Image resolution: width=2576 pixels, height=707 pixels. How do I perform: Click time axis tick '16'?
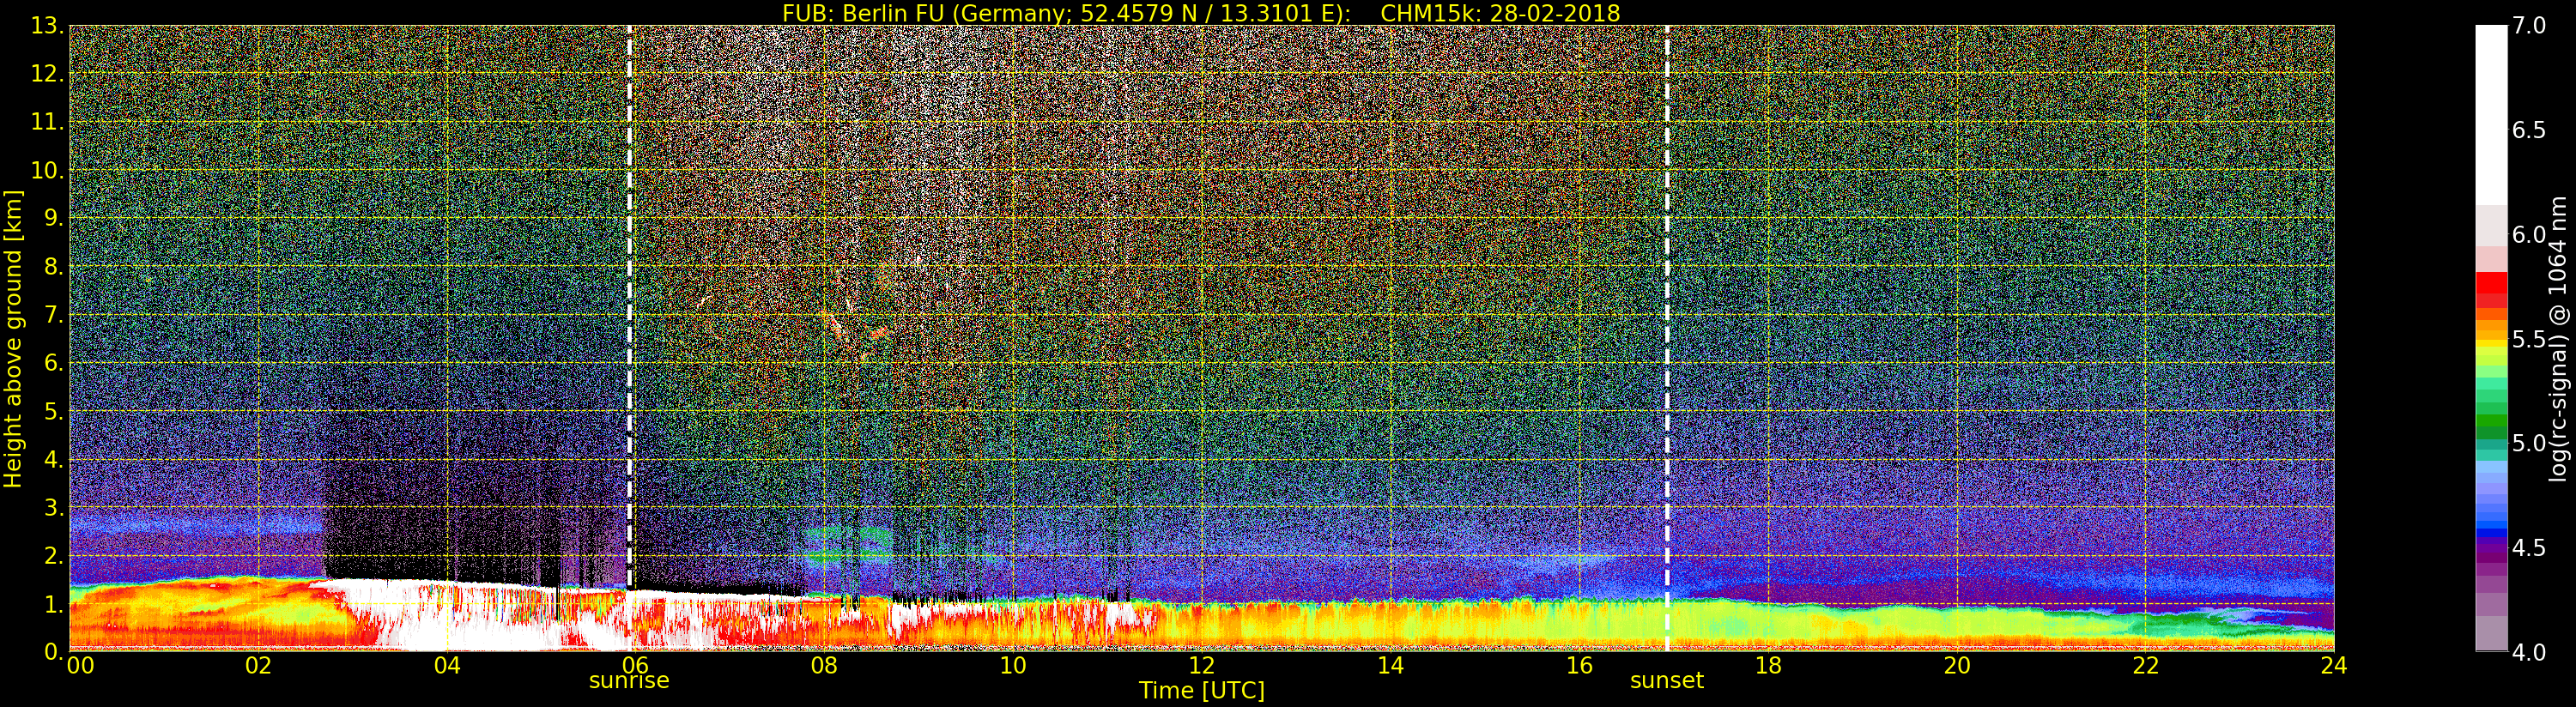point(1579,666)
